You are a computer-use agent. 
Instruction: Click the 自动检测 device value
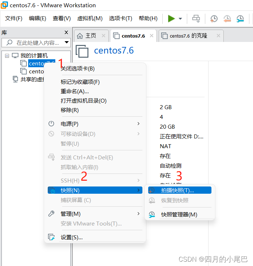click(x=171, y=166)
